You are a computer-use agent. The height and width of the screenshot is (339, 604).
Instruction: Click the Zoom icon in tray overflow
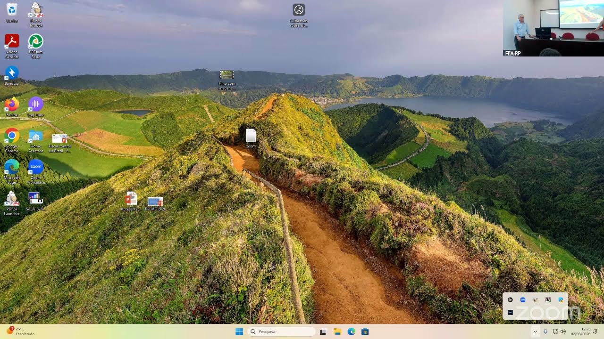(x=523, y=299)
